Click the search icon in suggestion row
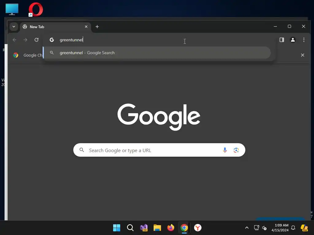This screenshot has width=314, height=235. (52, 53)
